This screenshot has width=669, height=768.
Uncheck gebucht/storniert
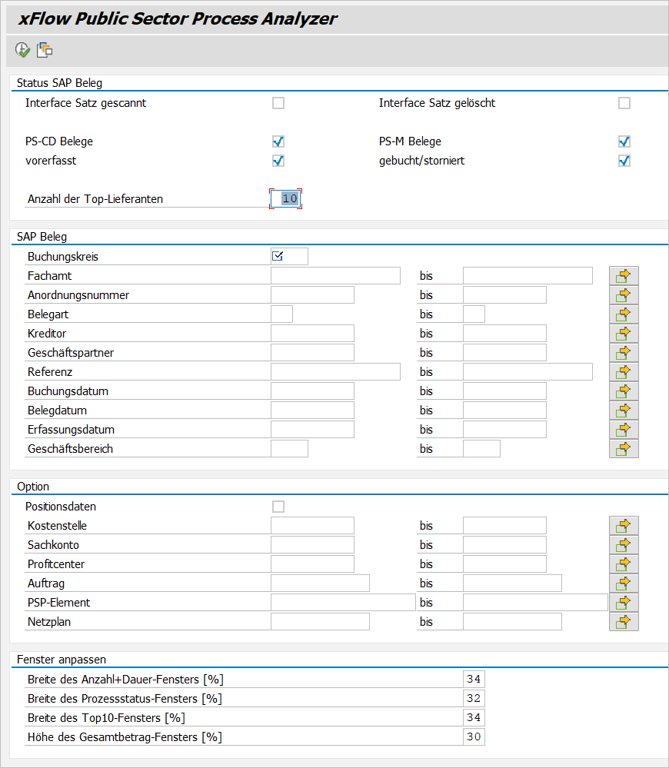click(x=624, y=161)
